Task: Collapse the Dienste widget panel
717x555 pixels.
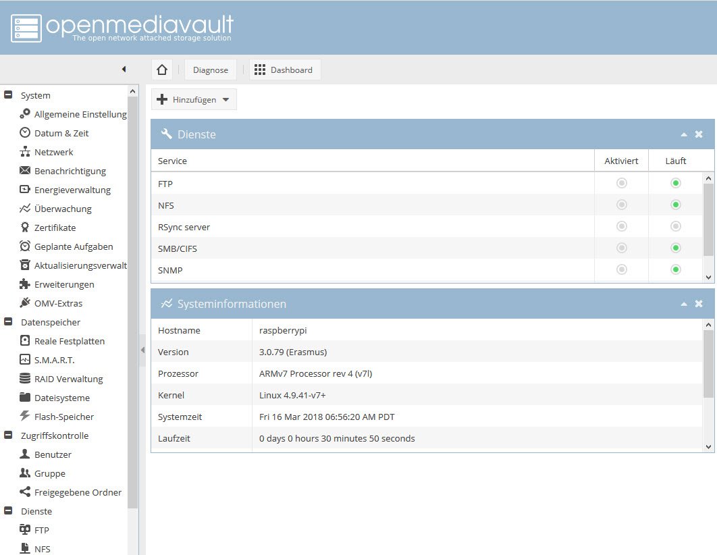Action: (684, 134)
